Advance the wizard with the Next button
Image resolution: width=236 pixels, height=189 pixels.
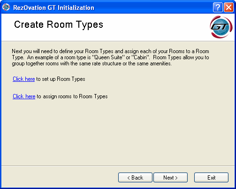[170, 178]
